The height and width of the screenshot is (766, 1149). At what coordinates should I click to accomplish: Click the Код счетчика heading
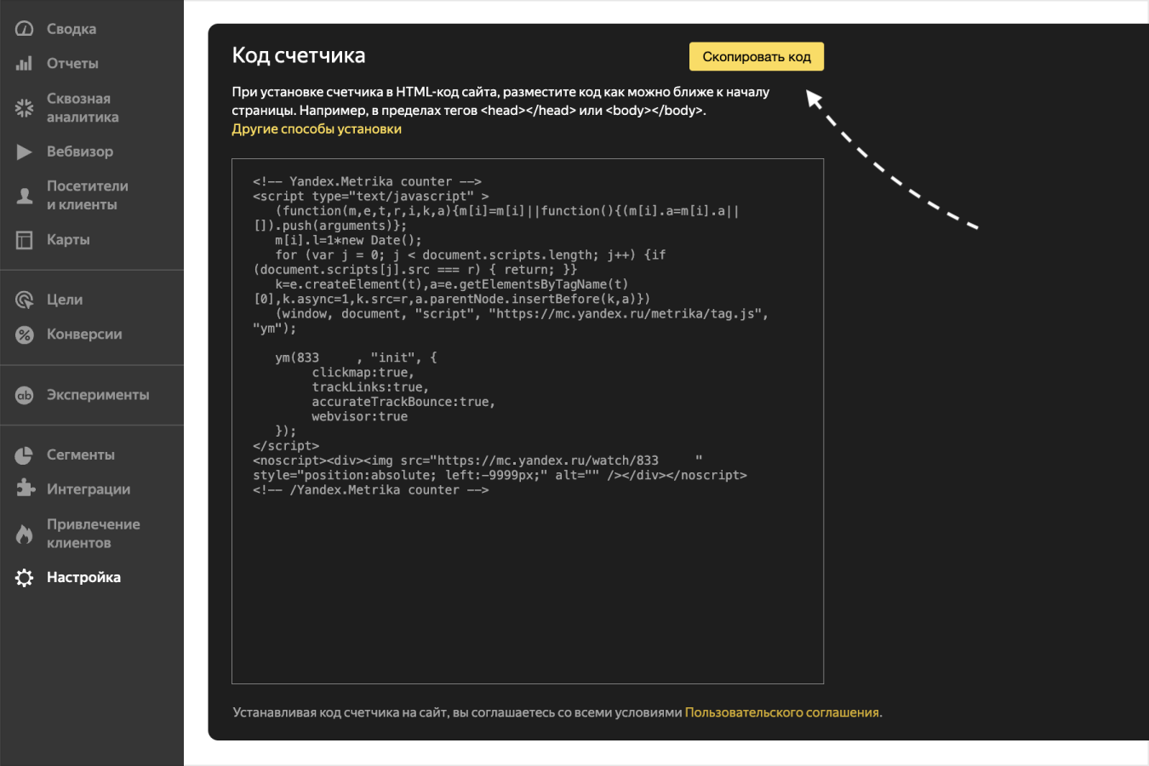tap(299, 55)
